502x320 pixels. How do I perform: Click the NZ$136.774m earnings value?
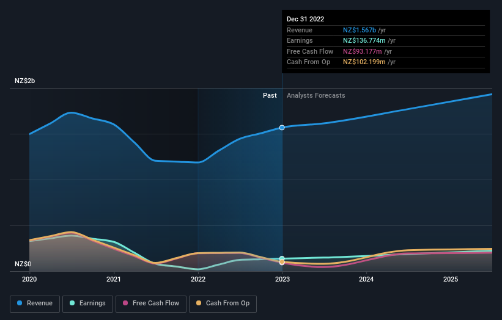[364, 40]
